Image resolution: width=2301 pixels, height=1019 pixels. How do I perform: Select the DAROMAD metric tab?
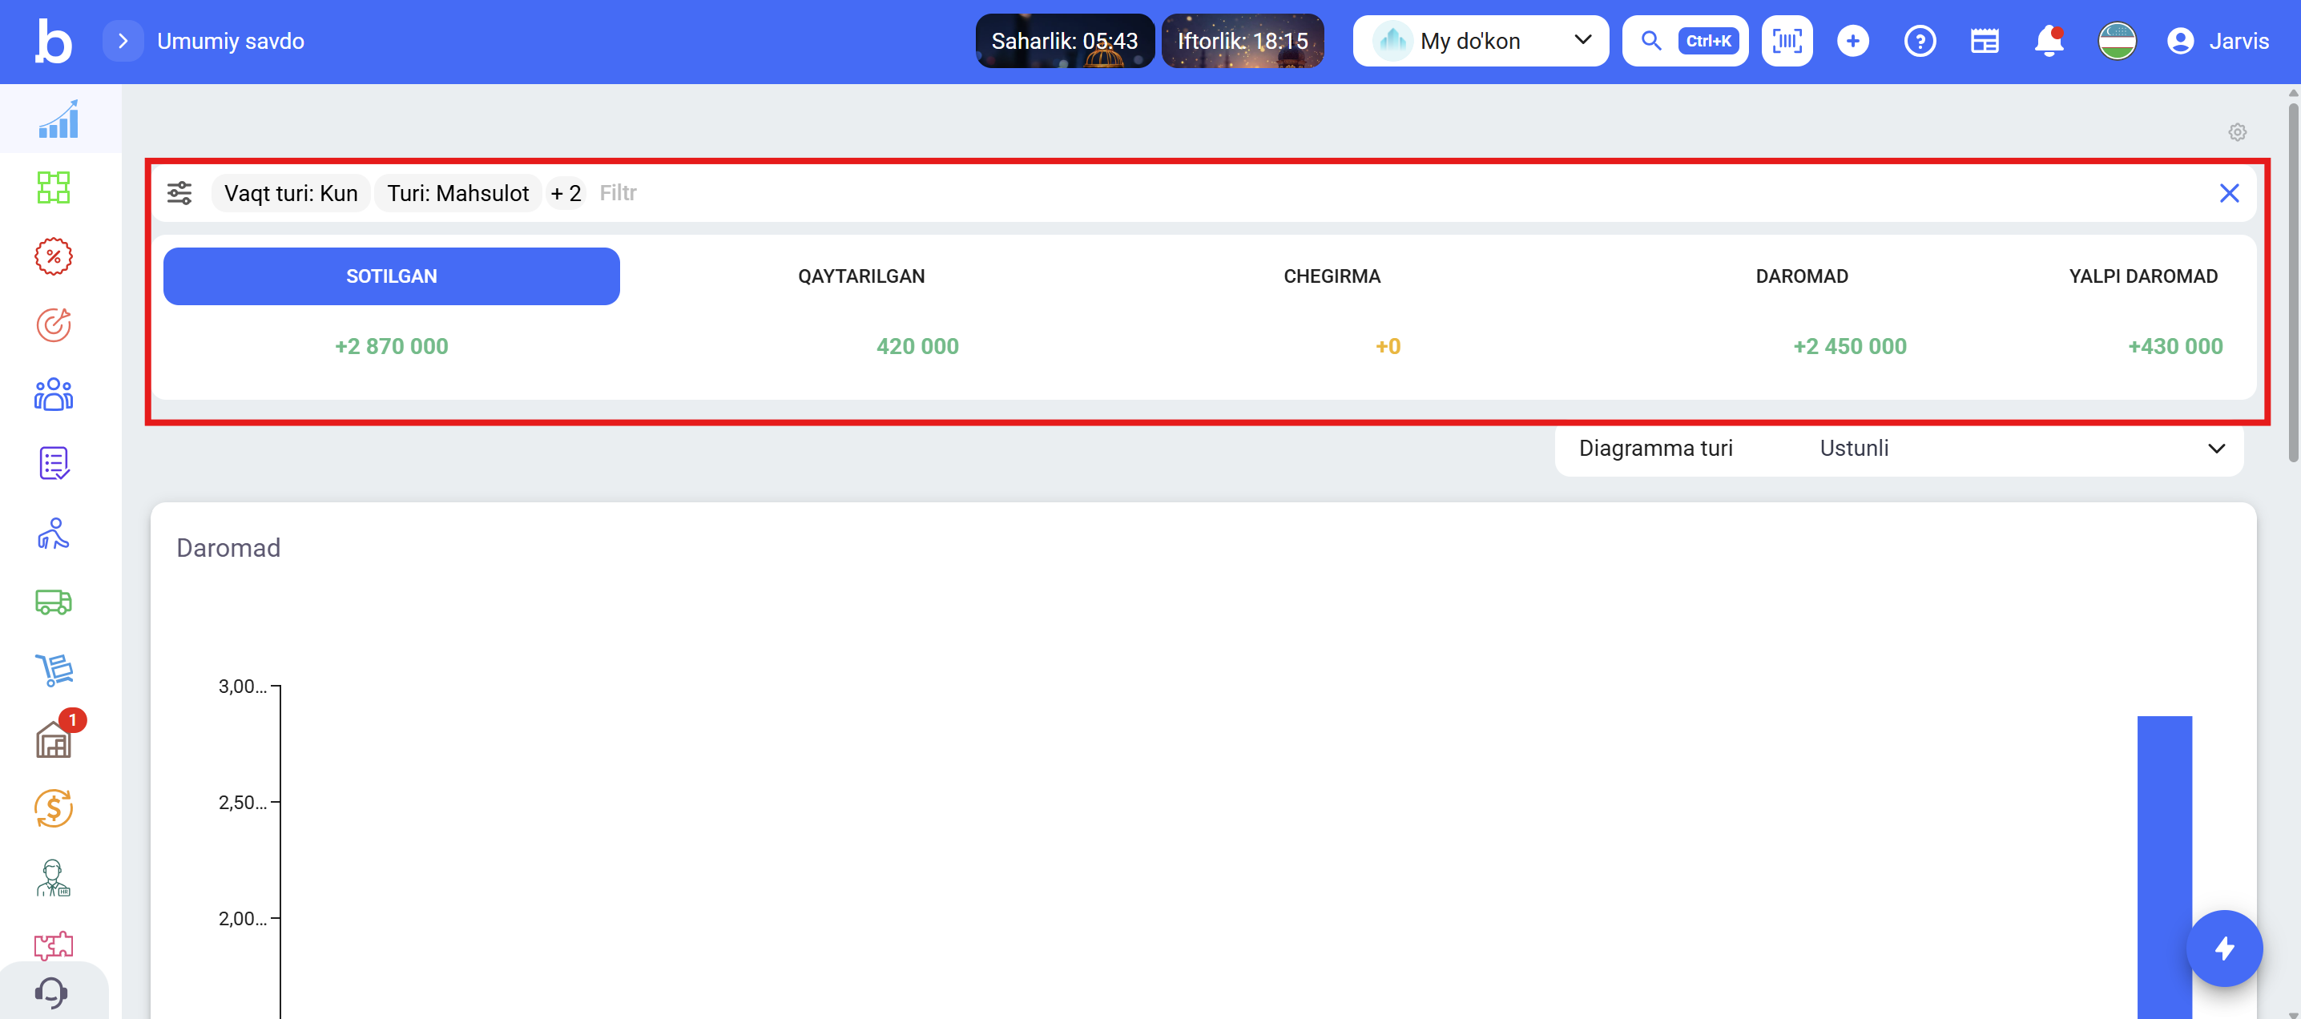(1802, 277)
